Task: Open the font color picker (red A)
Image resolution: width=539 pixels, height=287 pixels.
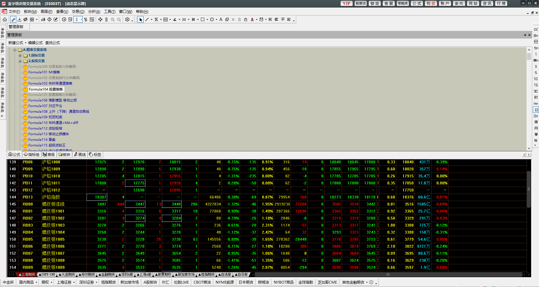Action: [x=252, y=19]
